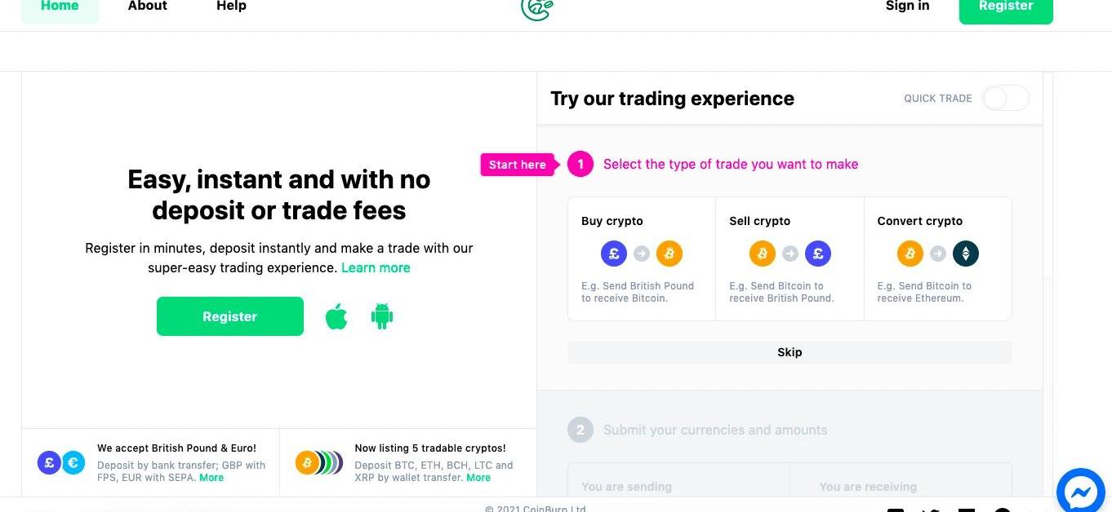Follow the Learn more link
This screenshot has height=512, width=1112.
tap(376, 267)
